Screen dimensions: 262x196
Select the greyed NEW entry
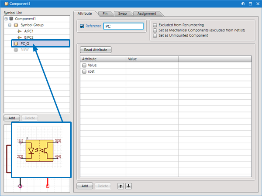[x=24, y=50]
